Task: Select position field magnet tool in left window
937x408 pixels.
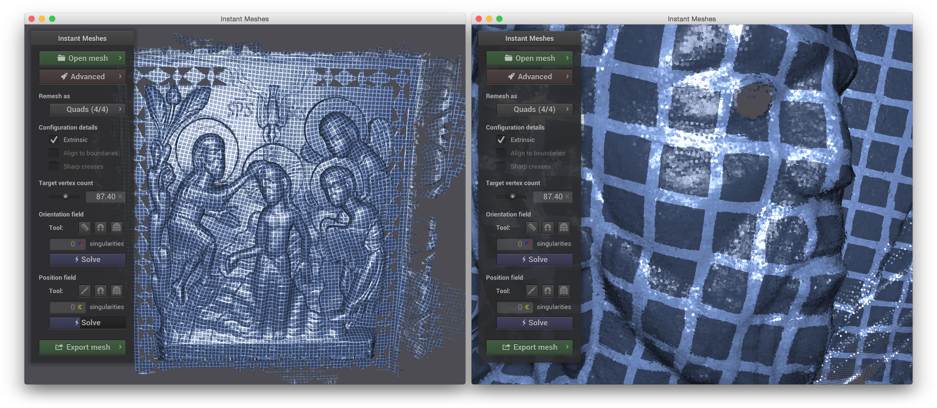Action: (100, 290)
